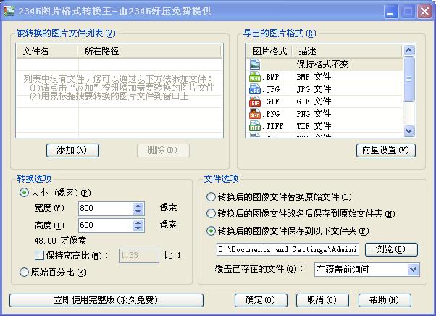Select the JPG format icon
The height and width of the screenshot is (316, 436).
point(255,89)
